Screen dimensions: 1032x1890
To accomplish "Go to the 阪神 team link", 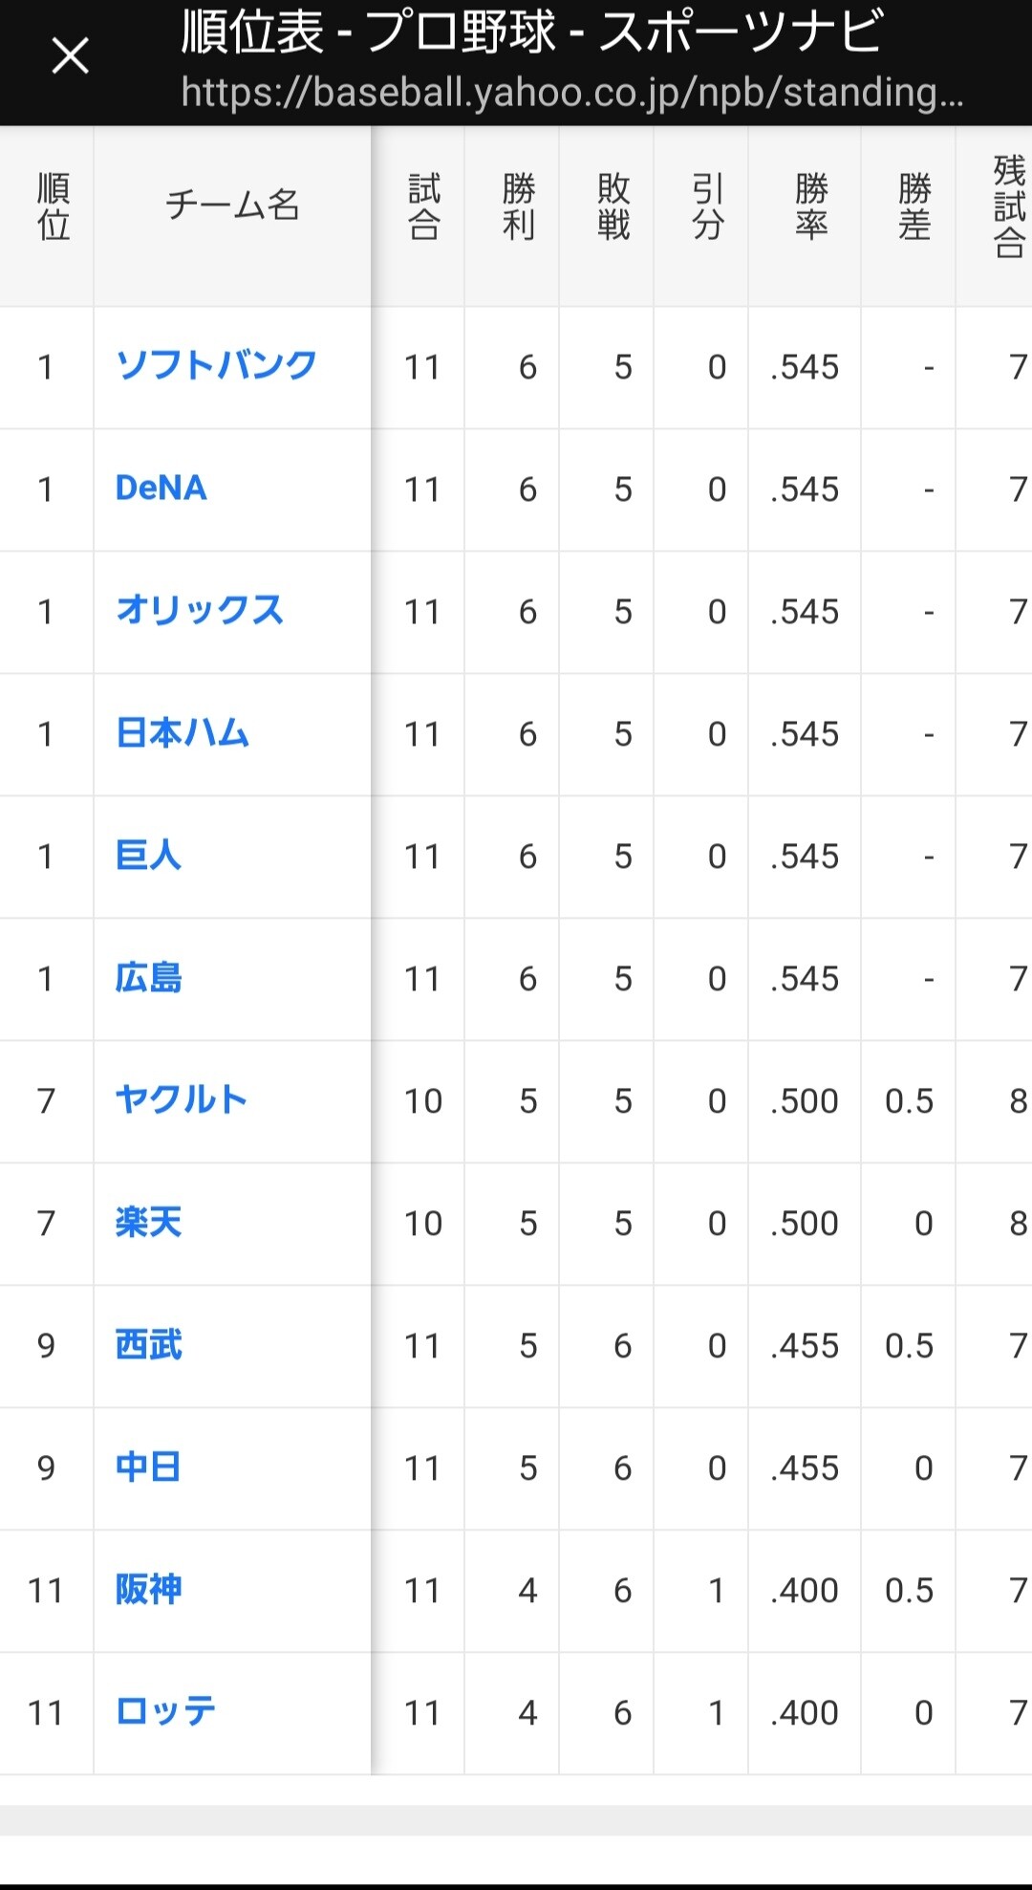I will [148, 1589].
